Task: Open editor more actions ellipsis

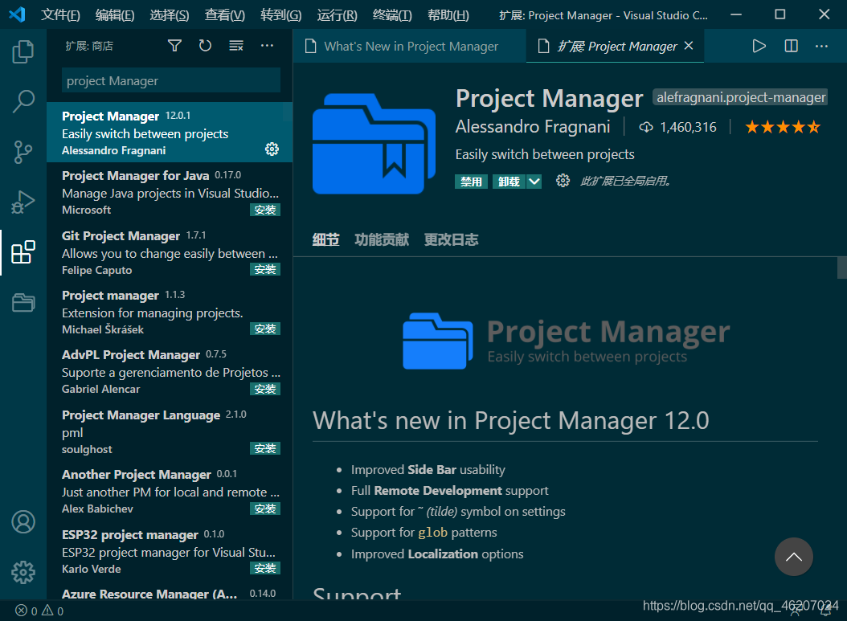Action: pos(821,47)
